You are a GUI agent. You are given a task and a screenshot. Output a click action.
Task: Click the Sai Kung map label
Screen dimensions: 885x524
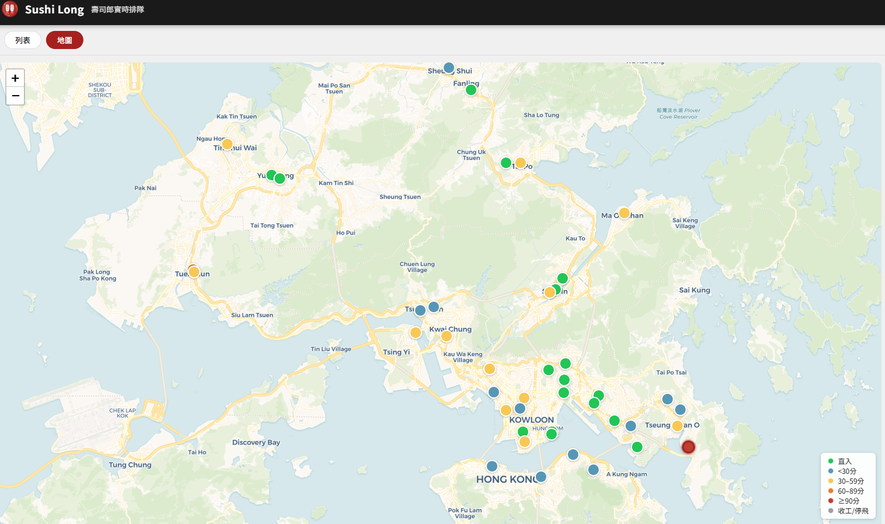(694, 290)
